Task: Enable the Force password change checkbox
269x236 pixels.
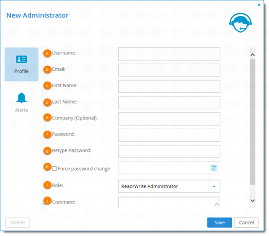Action: point(54,169)
